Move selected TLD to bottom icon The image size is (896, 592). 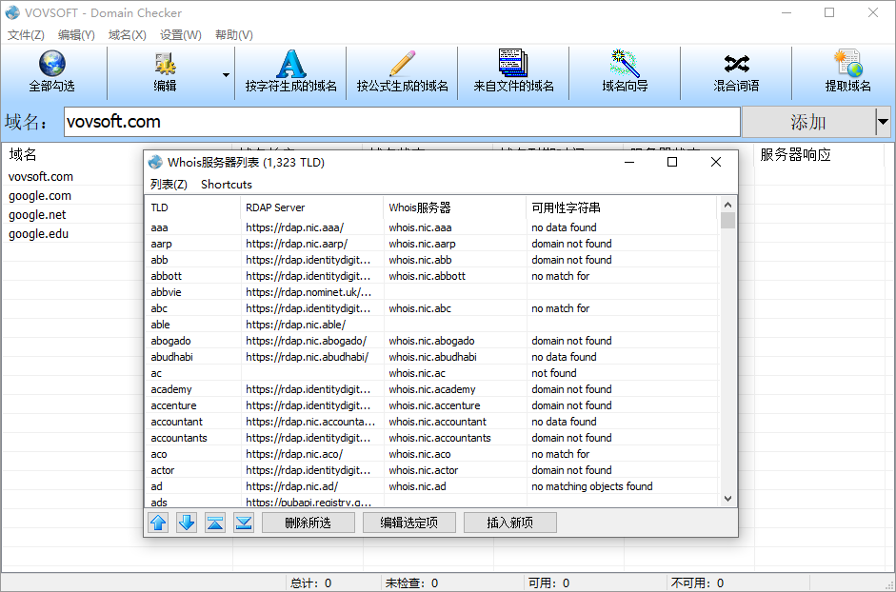(244, 523)
